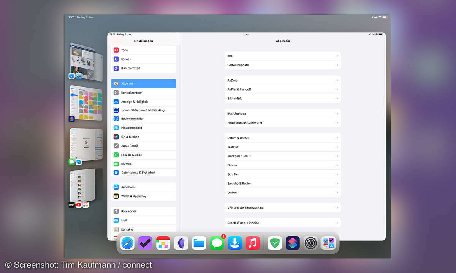Tap the Softwareupdate chevron
The height and width of the screenshot is (273, 456).
pos(337,65)
